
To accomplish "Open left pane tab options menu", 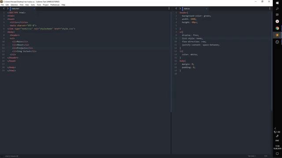I will click(x=169, y=8).
